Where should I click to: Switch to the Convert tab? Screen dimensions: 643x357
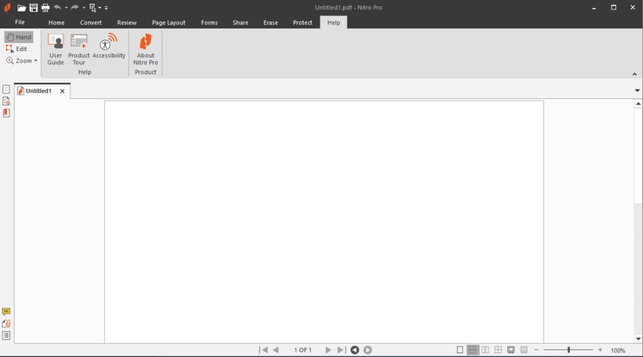click(x=91, y=23)
